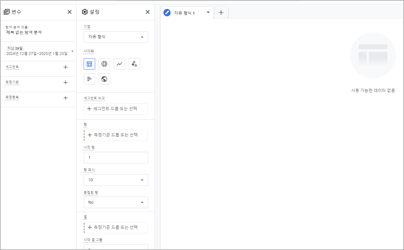
Task: Select the scatter plot visualization
Action: (x=134, y=64)
